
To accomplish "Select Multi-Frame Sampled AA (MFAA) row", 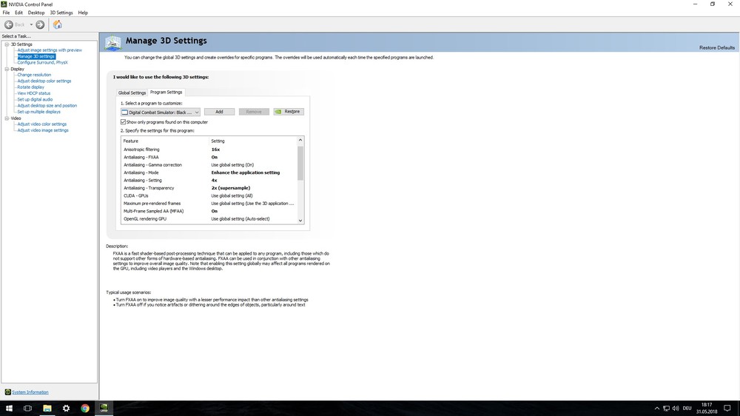I will coord(209,211).
